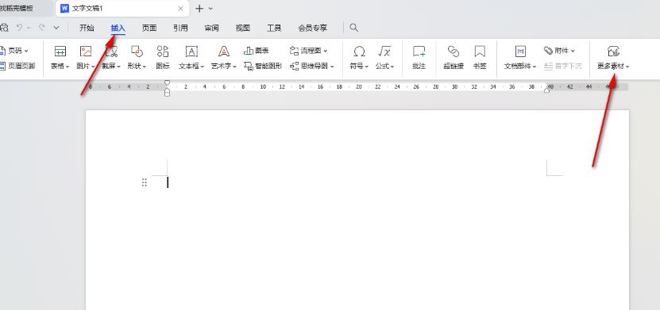Open the 会员专享 member exclusive tab
Image resolution: width=660 pixels, height=310 pixels.
coord(313,28)
